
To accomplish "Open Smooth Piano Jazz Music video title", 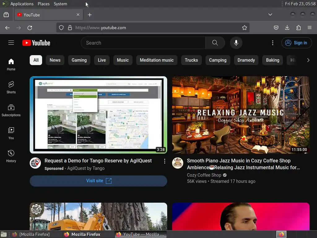I will click(x=243, y=164).
